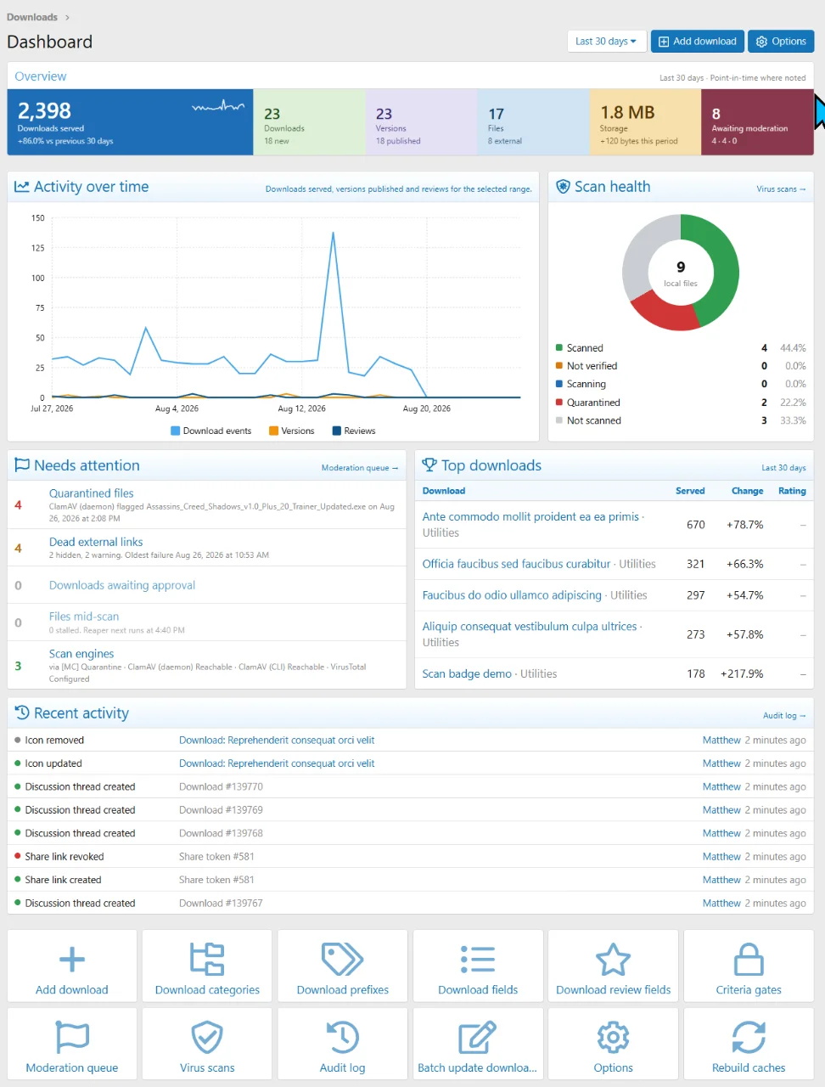The height and width of the screenshot is (1087, 825).
Task: Open the Download fields list icon
Action: [478, 960]
